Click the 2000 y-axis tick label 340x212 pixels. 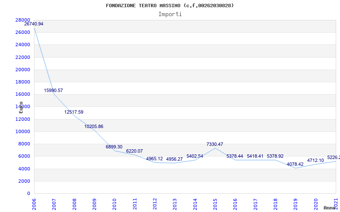pyautogui.click(x=24, y=181)
